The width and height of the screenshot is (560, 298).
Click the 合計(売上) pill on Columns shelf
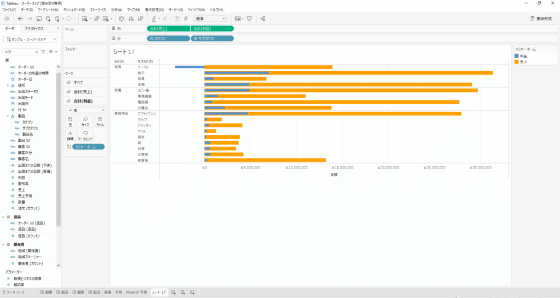(168, 29)
